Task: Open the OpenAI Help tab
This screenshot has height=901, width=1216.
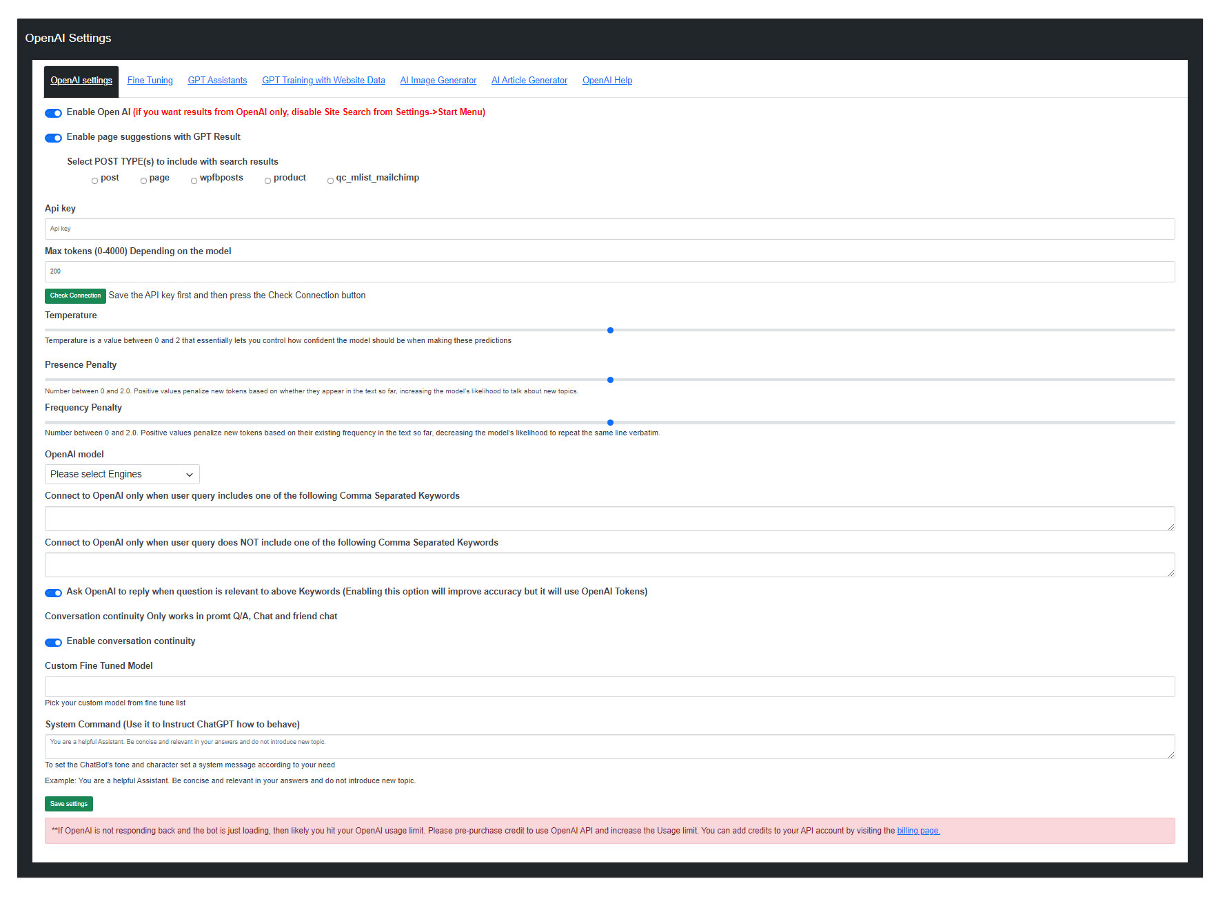Action: click(607, 81)
